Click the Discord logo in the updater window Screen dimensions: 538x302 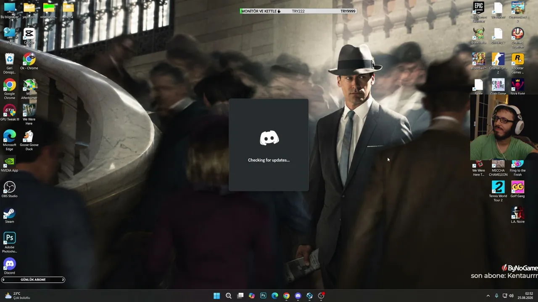(x=269, y=138)
